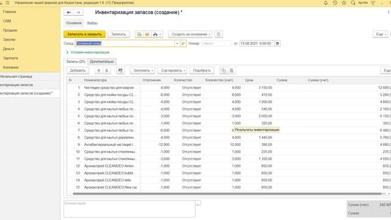The image size is (391, 220).
Task: Select row Аромаспрей CLEANDEO latte
Action: (229, 180)
